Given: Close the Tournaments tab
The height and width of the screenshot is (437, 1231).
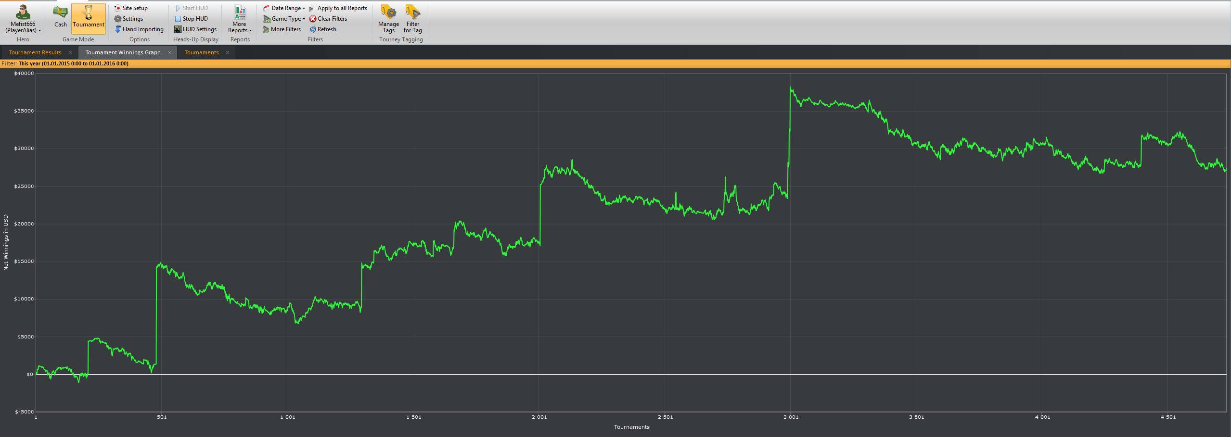Looking at the screenshot, I should click(228, 52).
